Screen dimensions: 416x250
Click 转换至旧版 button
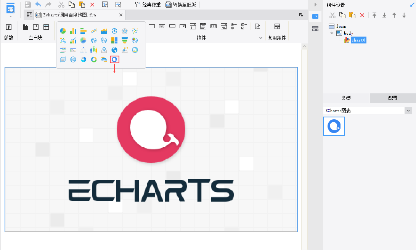pyautogui.click(x=181, y=5)
